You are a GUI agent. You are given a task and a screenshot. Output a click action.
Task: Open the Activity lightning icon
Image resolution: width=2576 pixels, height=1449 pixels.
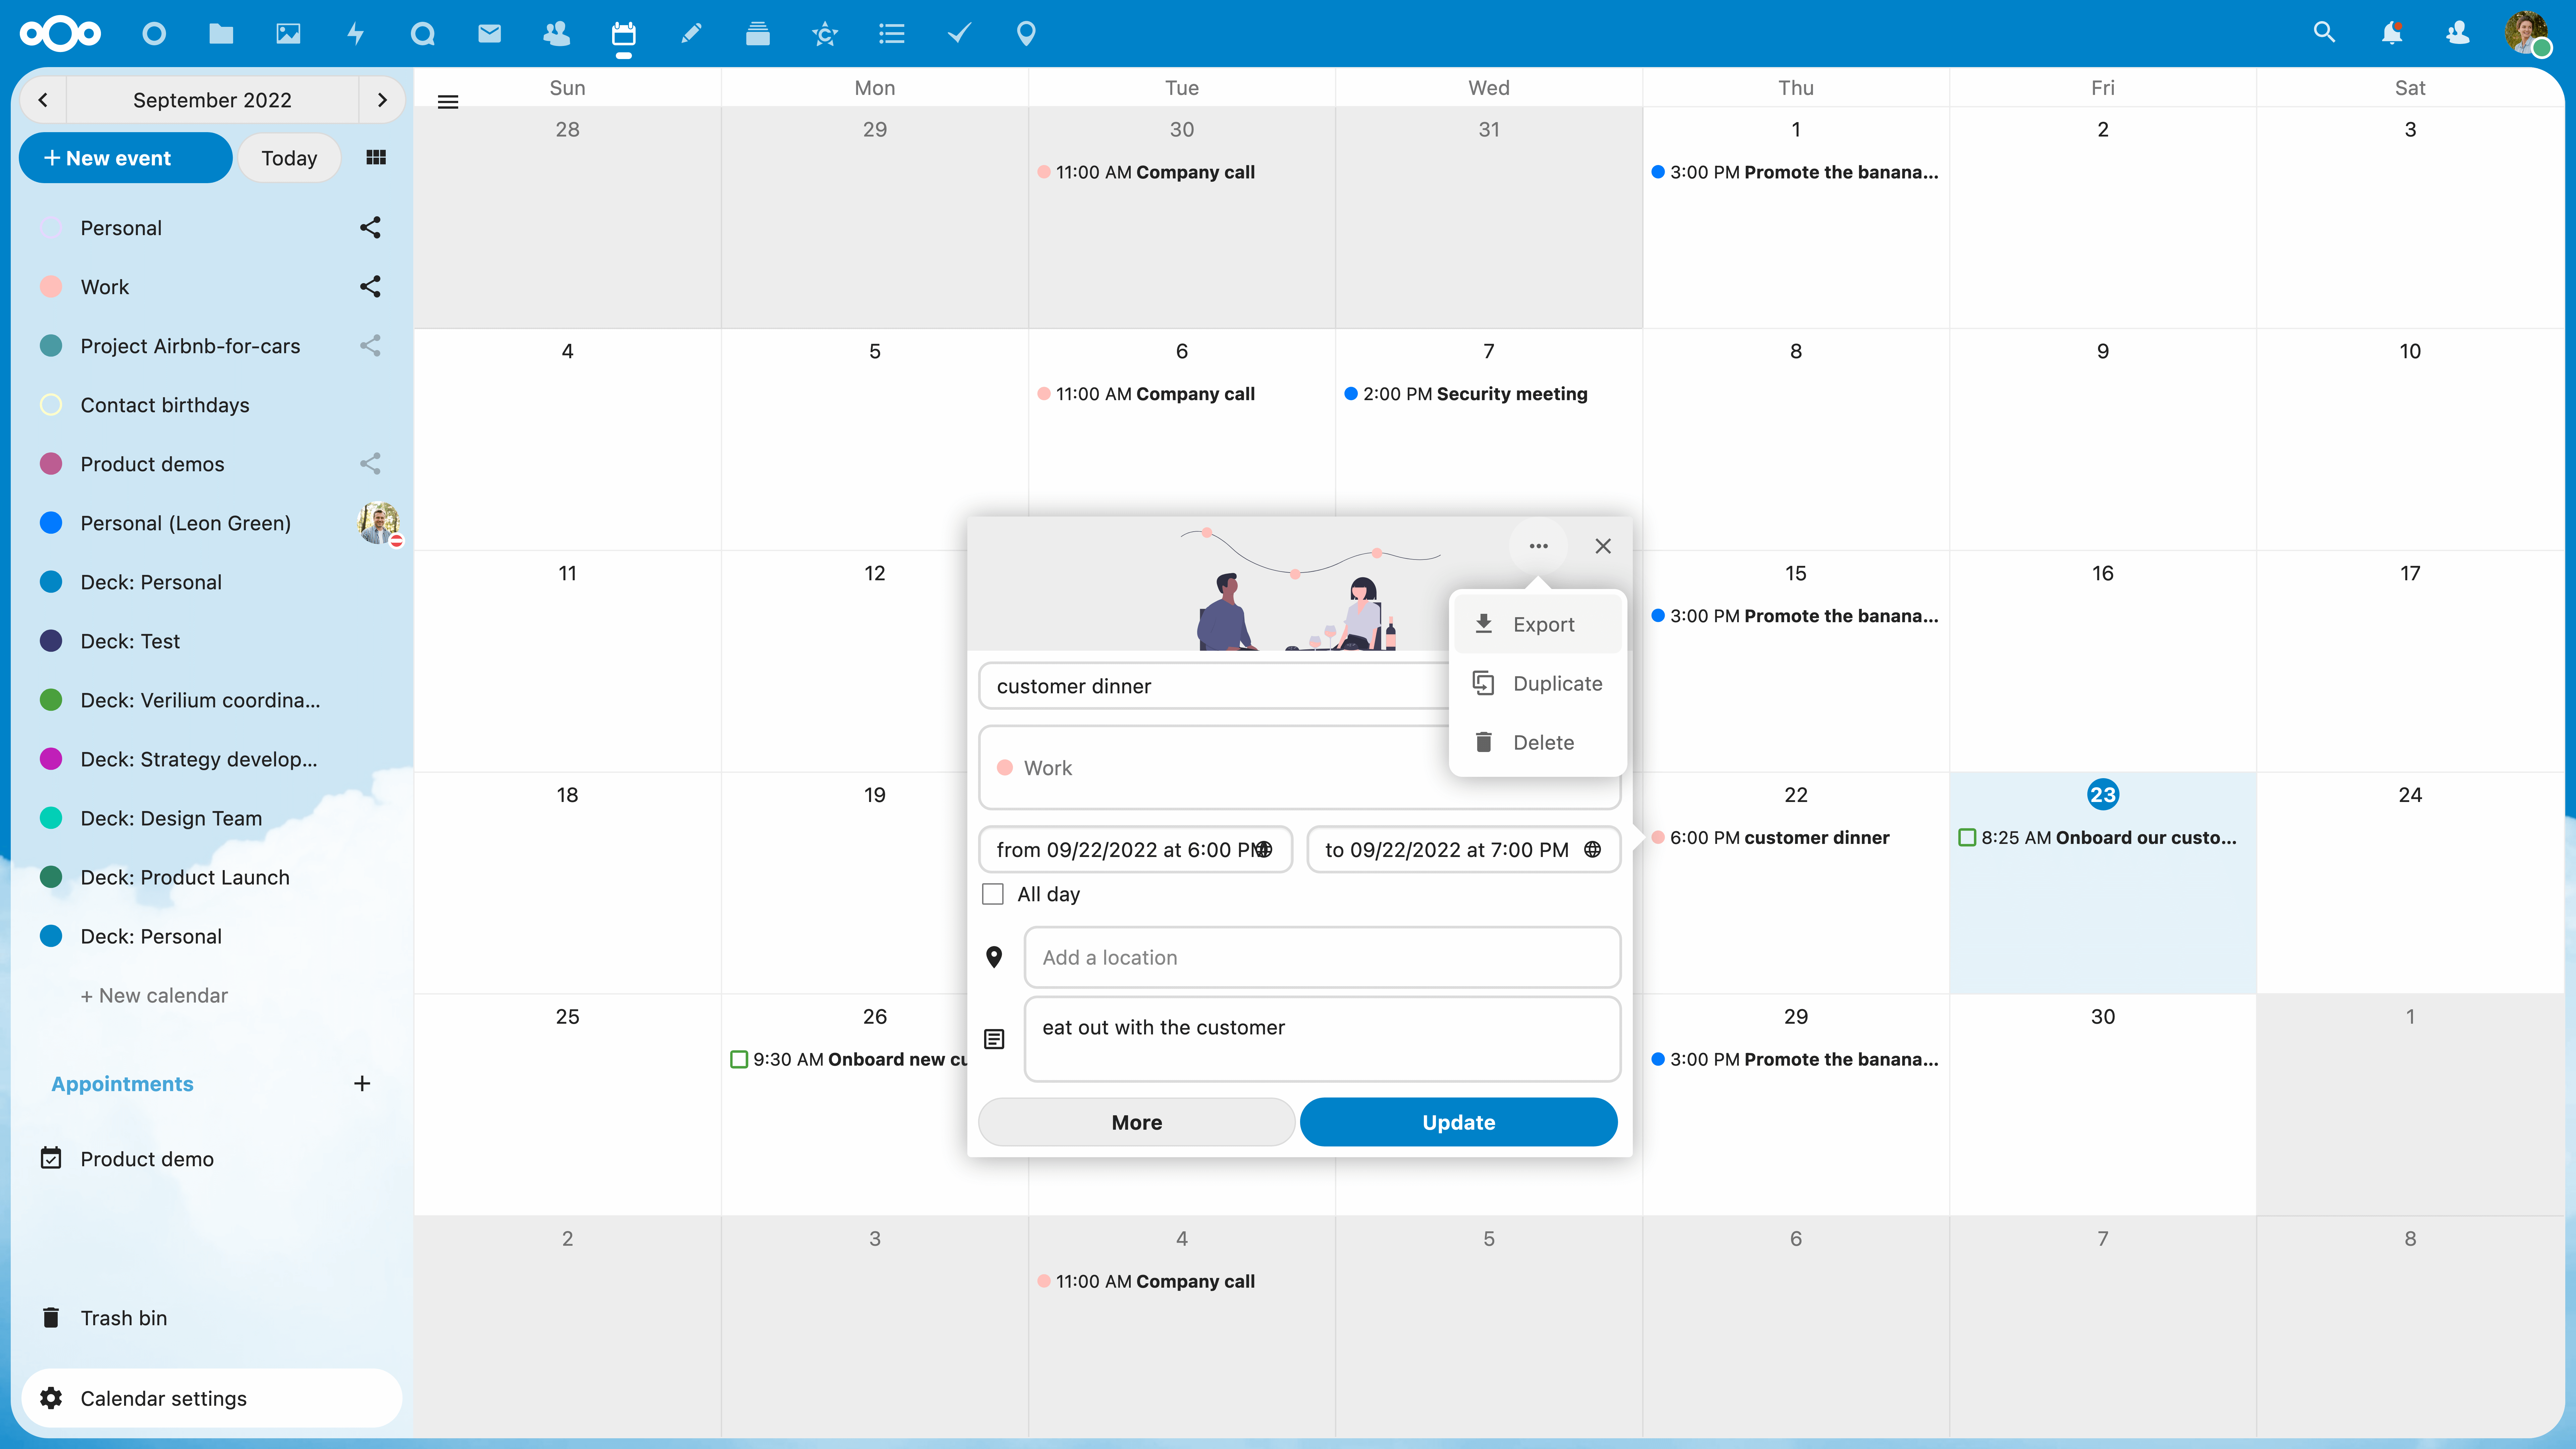(355, 34)
